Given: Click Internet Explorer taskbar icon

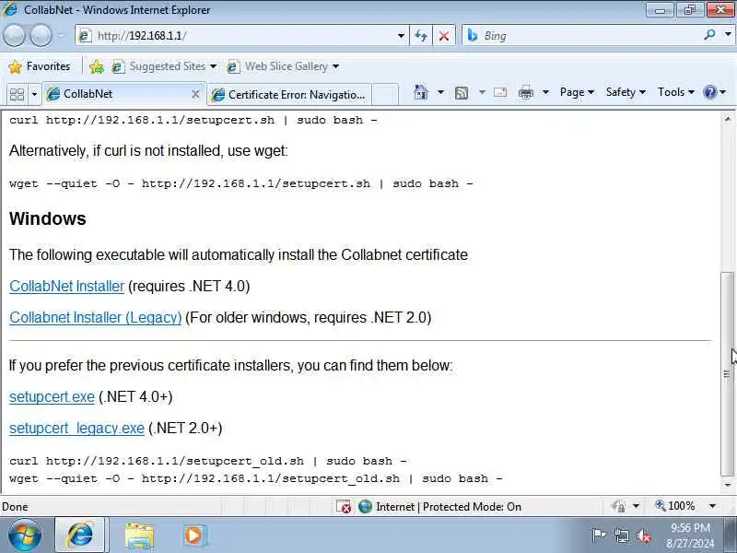Looking at the screenshot, I should click(80, 535).
